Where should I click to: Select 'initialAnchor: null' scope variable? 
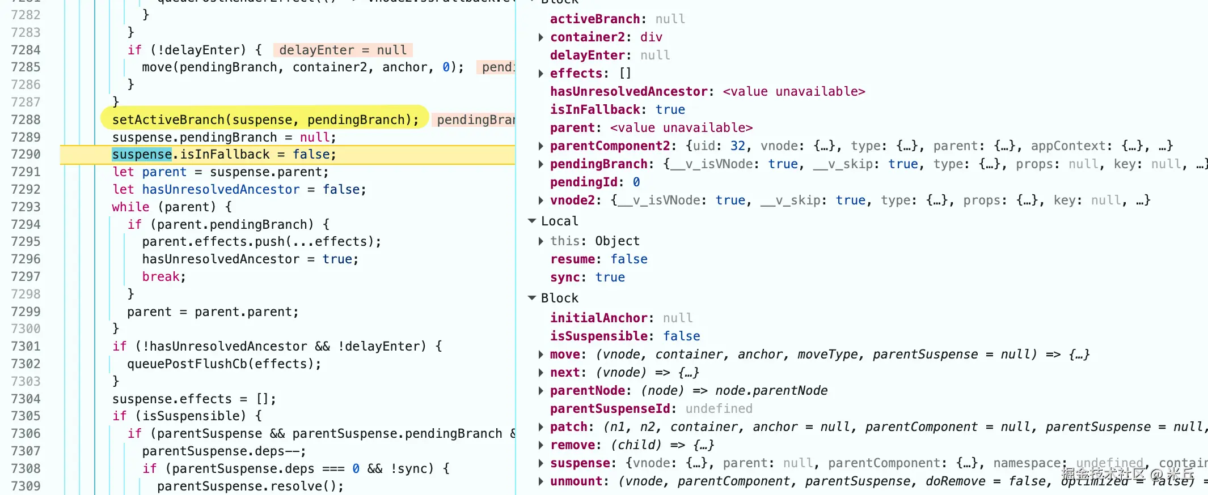pyautogui.click(x=622, y=318)
